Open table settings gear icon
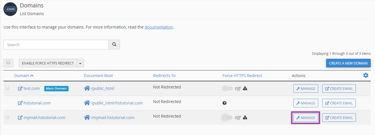 coord(366,75)
